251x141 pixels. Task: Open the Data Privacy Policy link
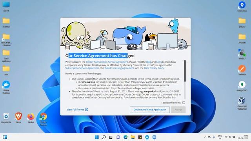click(x=154, y=68)
